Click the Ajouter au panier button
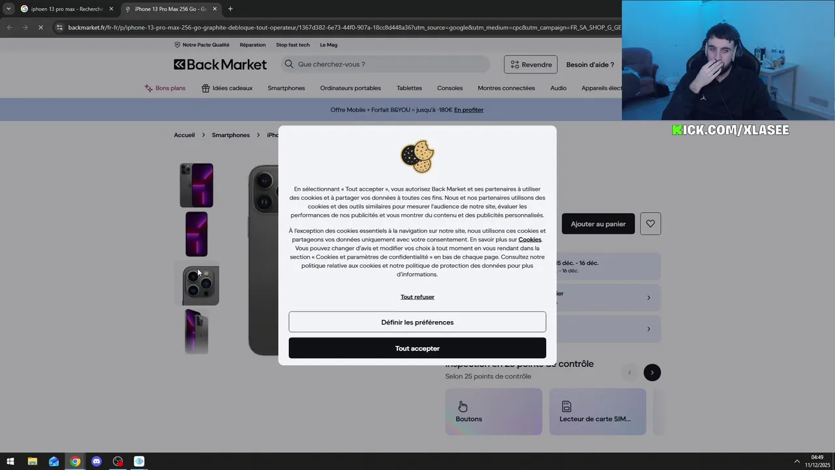 pos(598,224)
